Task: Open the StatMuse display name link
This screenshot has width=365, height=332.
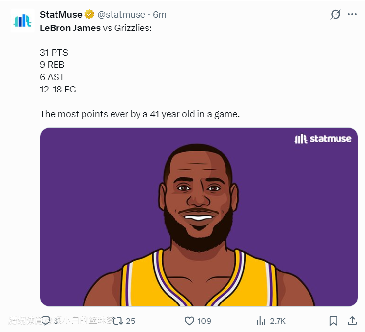Action: pyautogui.click(x=61, y=14)
